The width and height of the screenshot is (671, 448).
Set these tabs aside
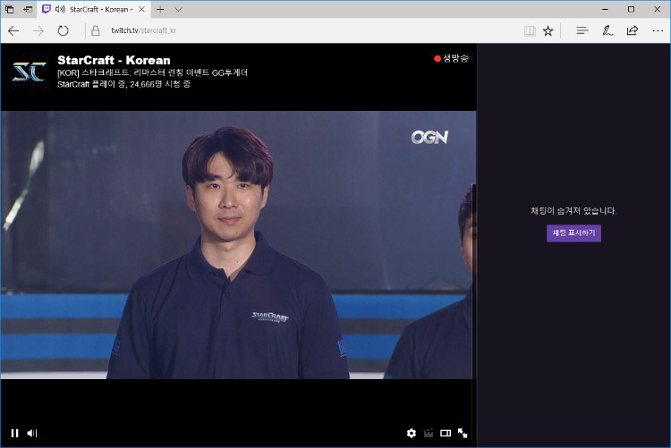point(28,9)
